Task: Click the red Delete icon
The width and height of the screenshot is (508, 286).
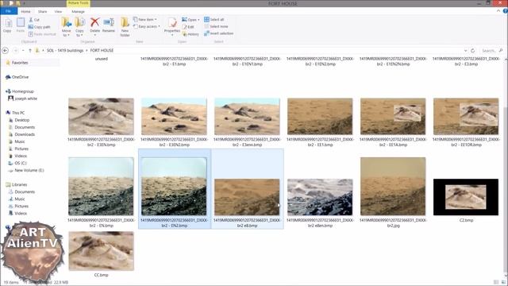Action: pos(95,22)
